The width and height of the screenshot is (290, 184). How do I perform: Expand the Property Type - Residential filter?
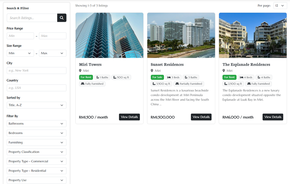point(36,171)
